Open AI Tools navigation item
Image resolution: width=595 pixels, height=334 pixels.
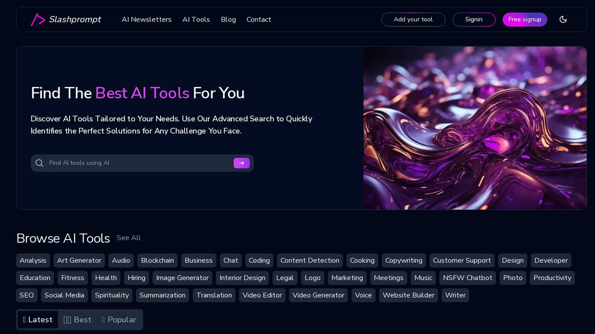pos(196,20)
